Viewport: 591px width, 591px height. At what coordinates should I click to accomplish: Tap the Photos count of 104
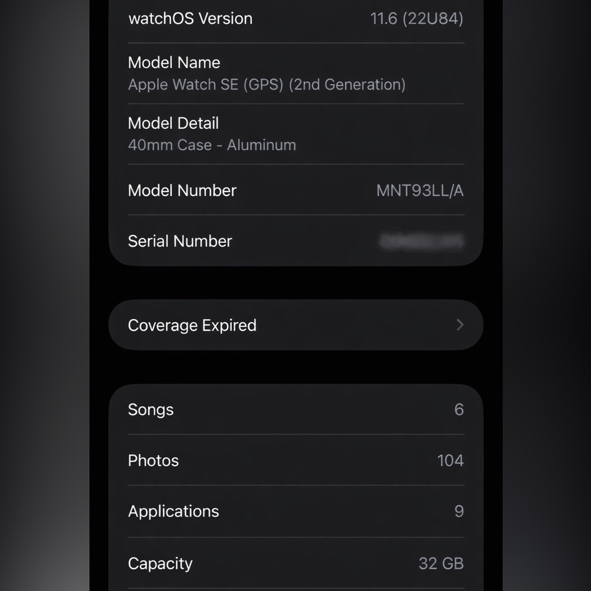[x=450, y=460]
